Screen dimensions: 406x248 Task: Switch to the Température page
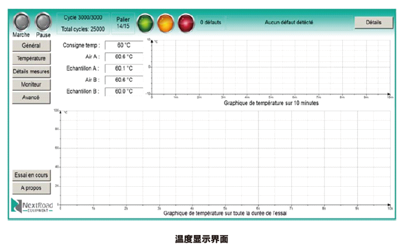tap(32, 58)
